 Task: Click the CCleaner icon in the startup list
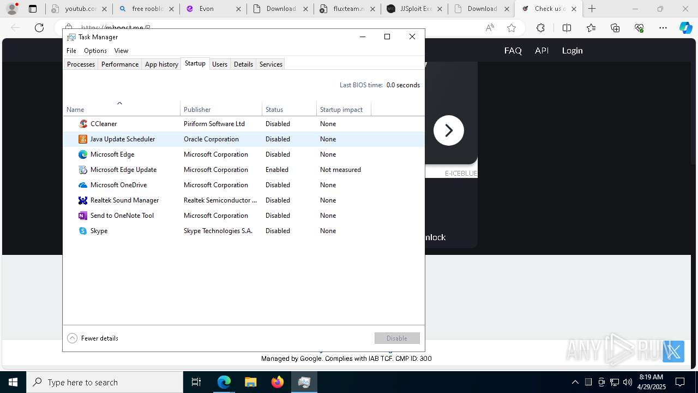pyautogui.click(x=83, y=124)
